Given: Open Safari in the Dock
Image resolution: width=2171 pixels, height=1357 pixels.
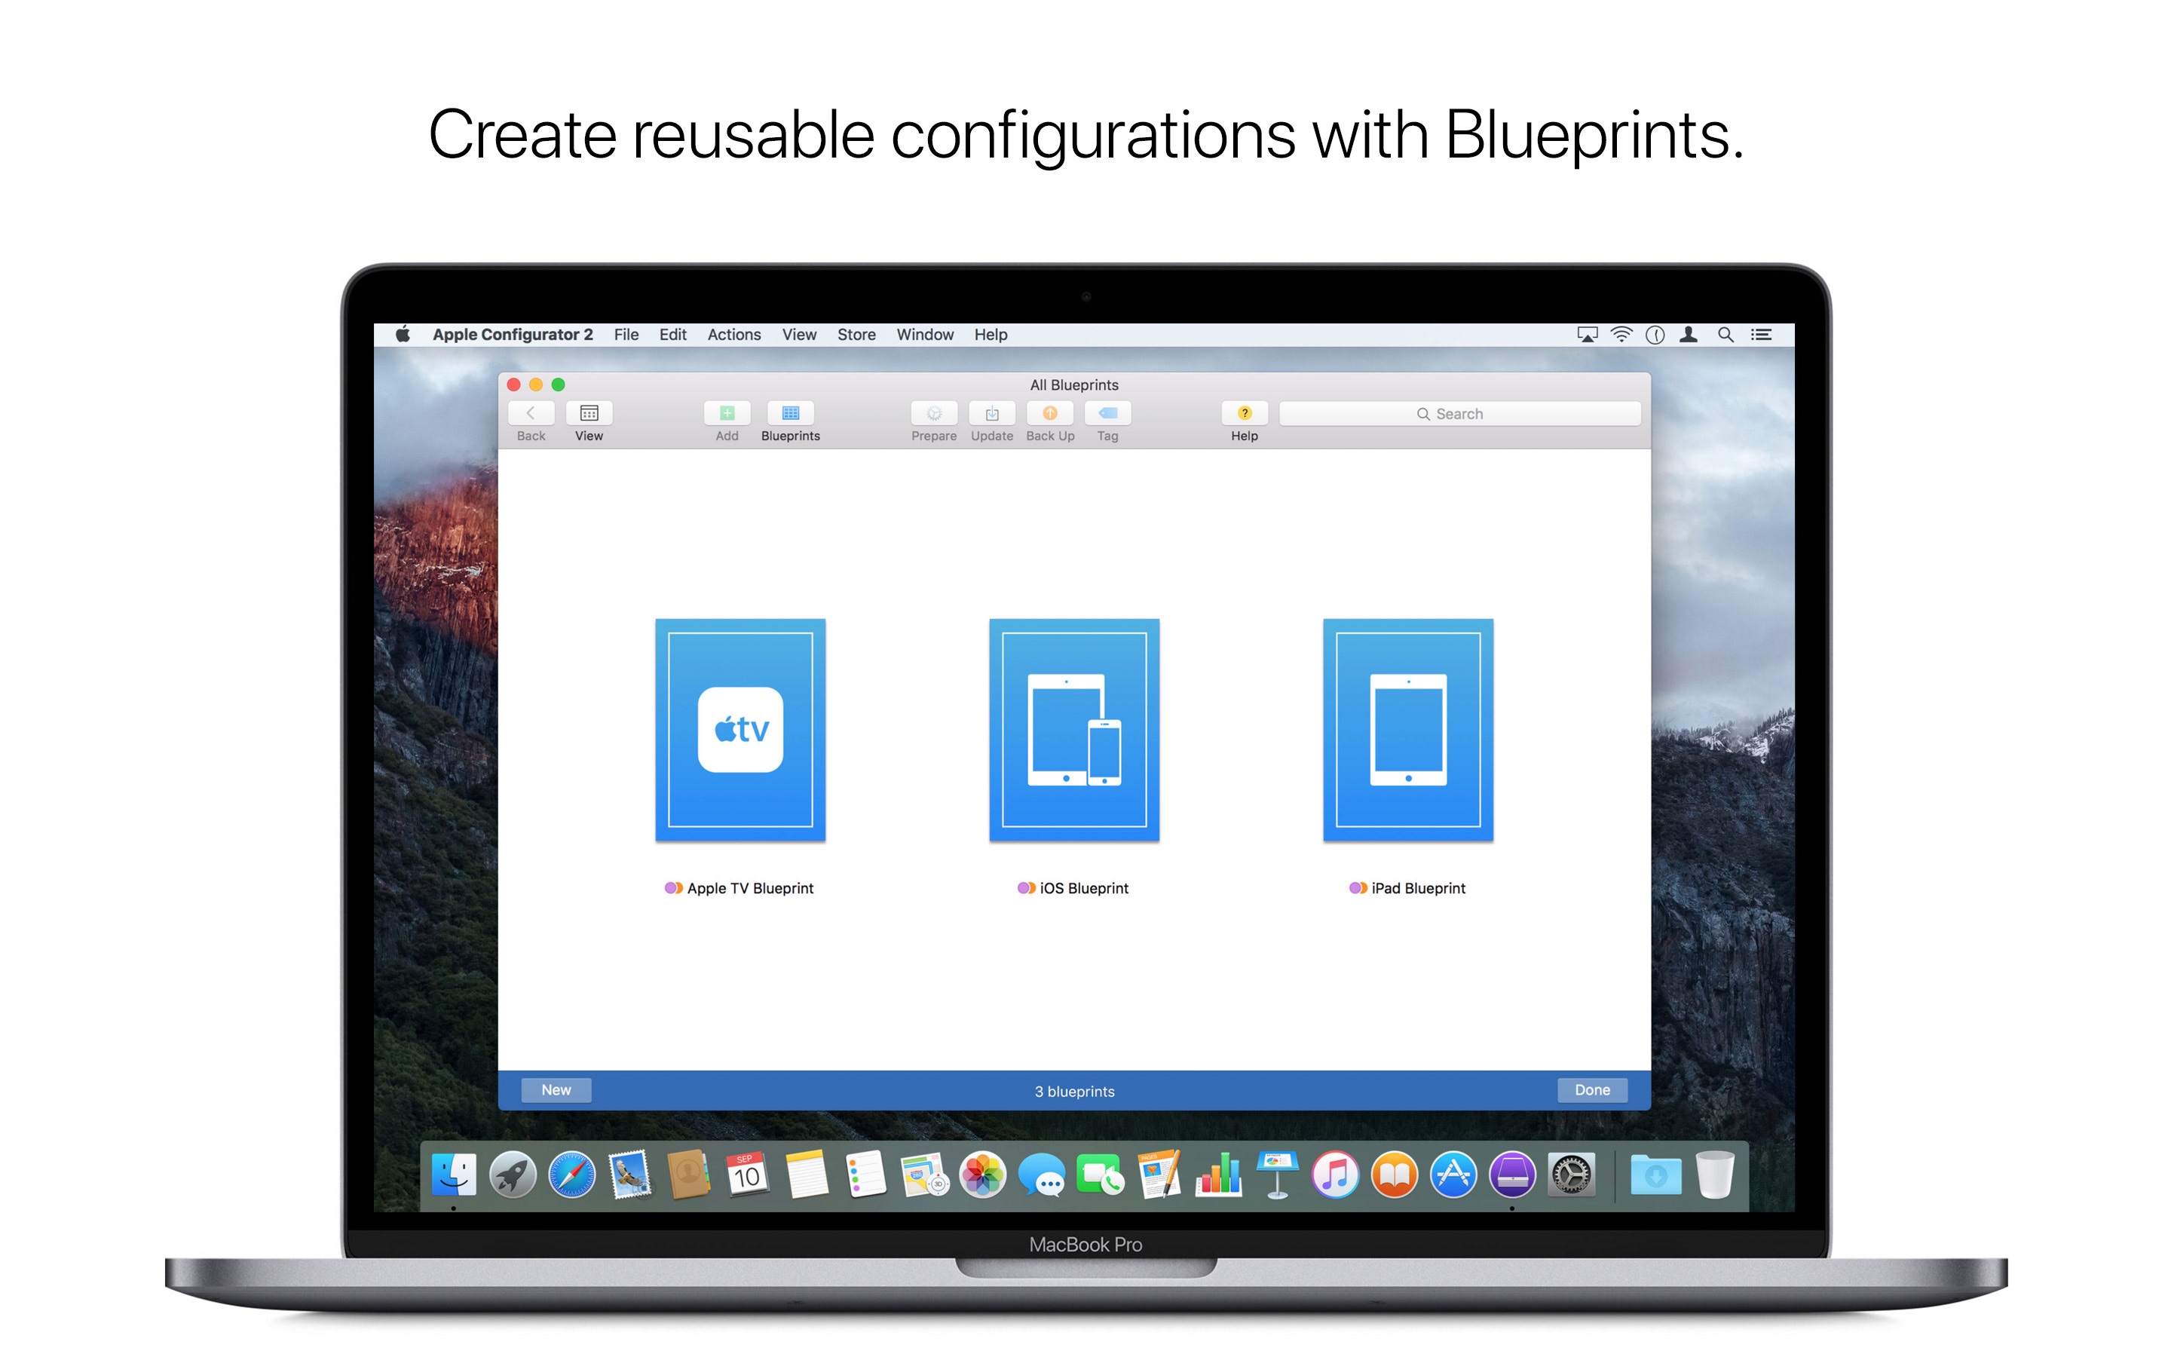Looking at the screenshot, I should point(571,1174).
